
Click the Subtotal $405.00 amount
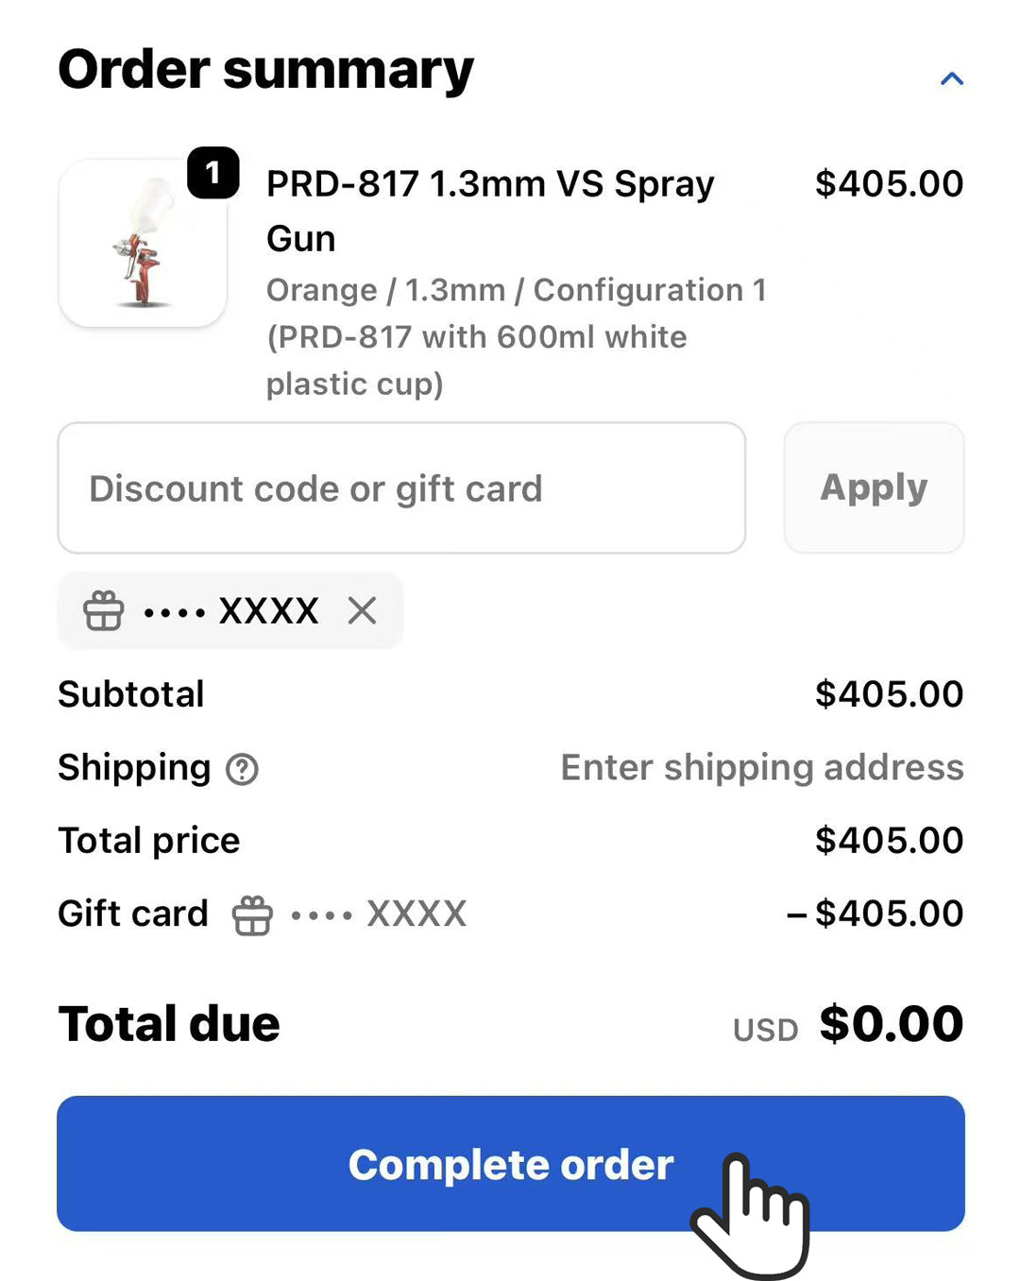pos(889,694)
